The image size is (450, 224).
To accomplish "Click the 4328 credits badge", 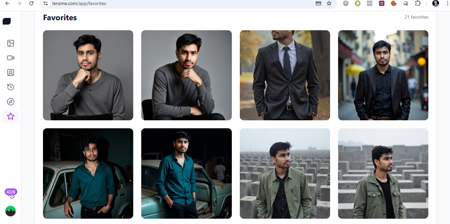I will pyautogui.click(x=11, y=192).
